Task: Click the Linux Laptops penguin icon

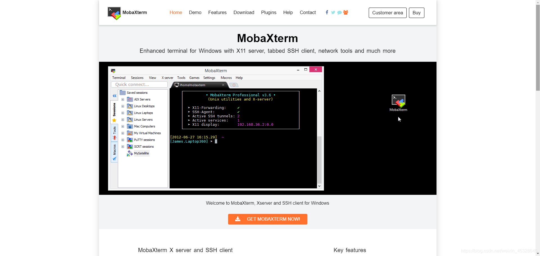Action: [130, 113]
